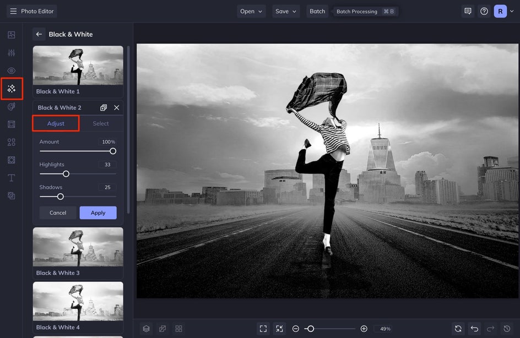Click the Cancel button
Image resolution: width=520 pixels, height=338 pixels.
pyautogui.click(x=58, y=212)
